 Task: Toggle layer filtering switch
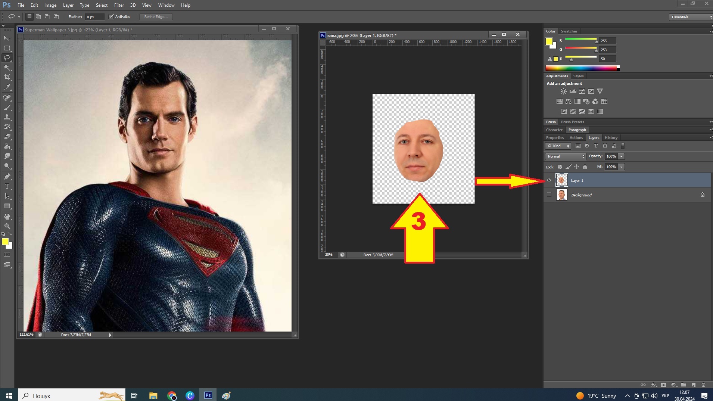point(623,146)
